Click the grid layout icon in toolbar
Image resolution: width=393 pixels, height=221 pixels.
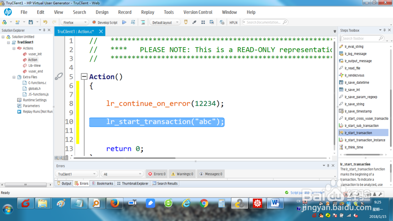pos(203,22)
